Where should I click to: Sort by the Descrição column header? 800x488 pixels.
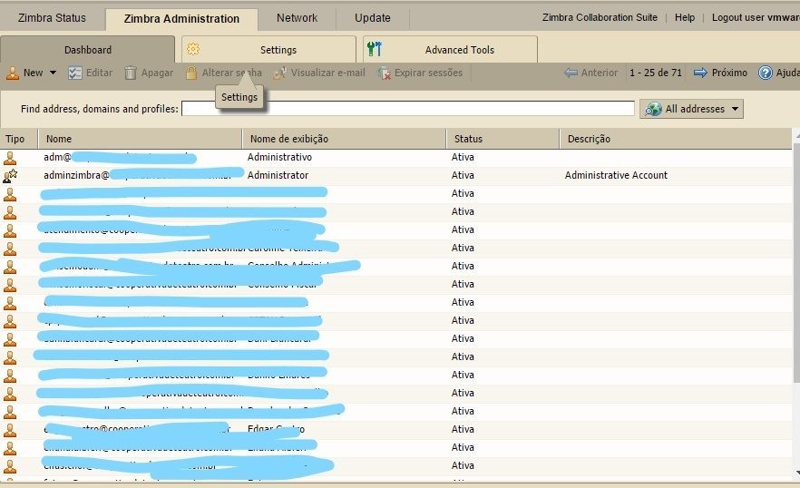point(676,139)
